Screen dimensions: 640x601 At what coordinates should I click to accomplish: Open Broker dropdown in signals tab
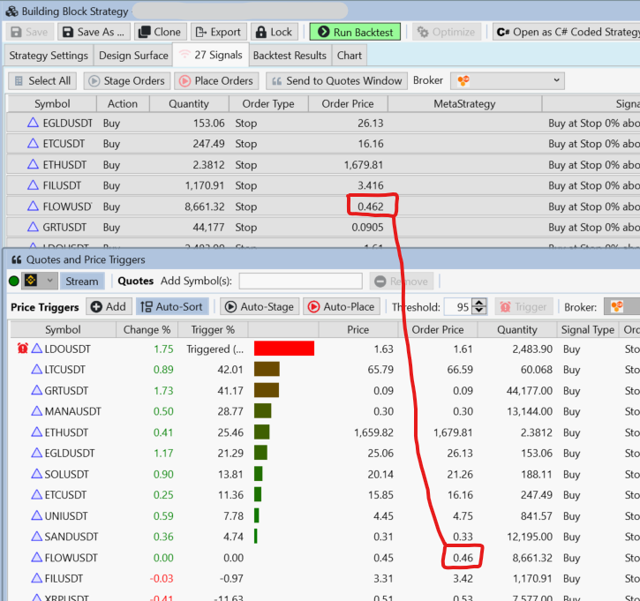(x=508, y=80)
